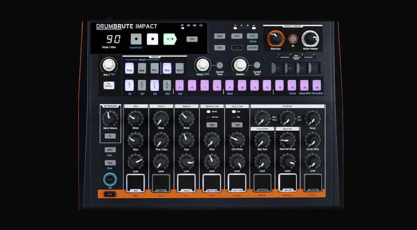
Task: Hit the stop button on the transport
Action: 152,39
